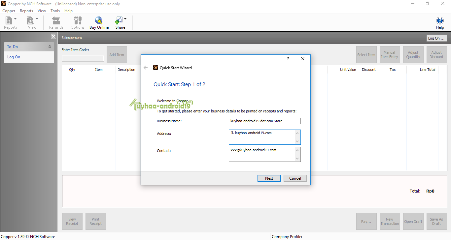Click the Print Receipt button
The image size is (451, 240).
pyautogui.click(x=96, y=222)
